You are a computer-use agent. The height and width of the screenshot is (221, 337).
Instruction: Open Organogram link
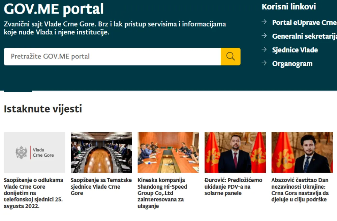point(292,64)
